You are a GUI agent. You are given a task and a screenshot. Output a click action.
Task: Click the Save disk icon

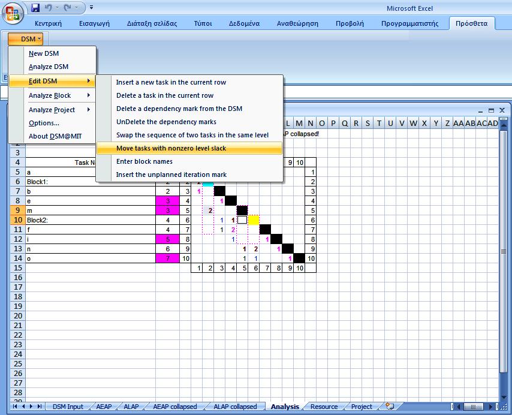[35, 8]
